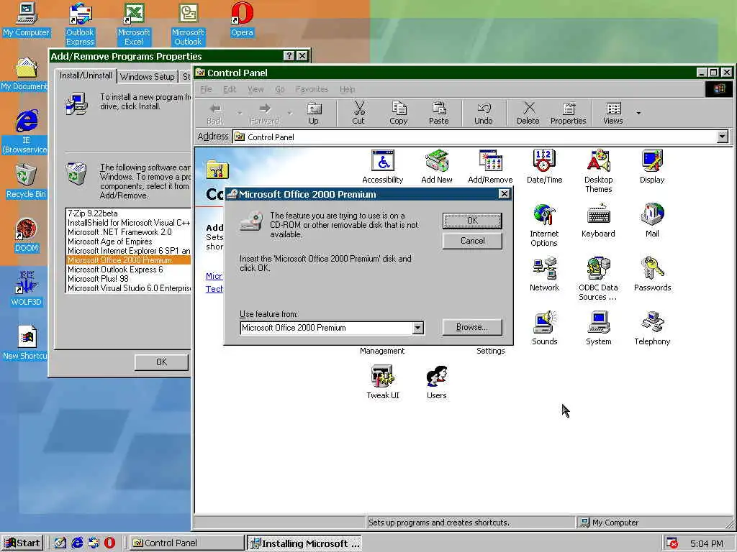Select Microsoft Age of Empires entry

tap(128, 241)
